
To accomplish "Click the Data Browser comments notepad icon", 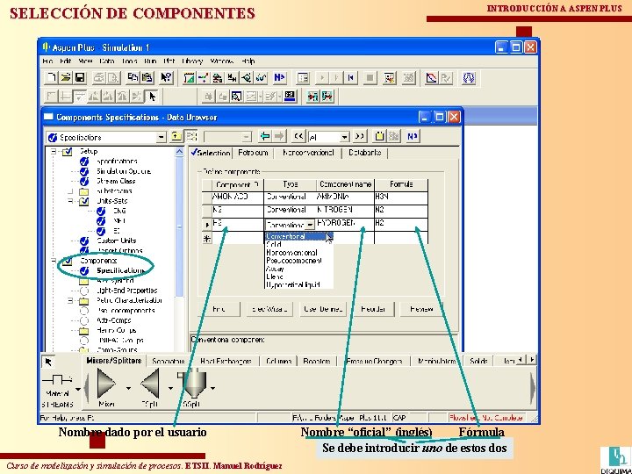I will [379, 137].
